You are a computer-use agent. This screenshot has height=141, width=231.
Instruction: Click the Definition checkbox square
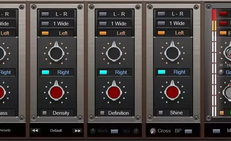pyautogui.click(x=102, y=113)
